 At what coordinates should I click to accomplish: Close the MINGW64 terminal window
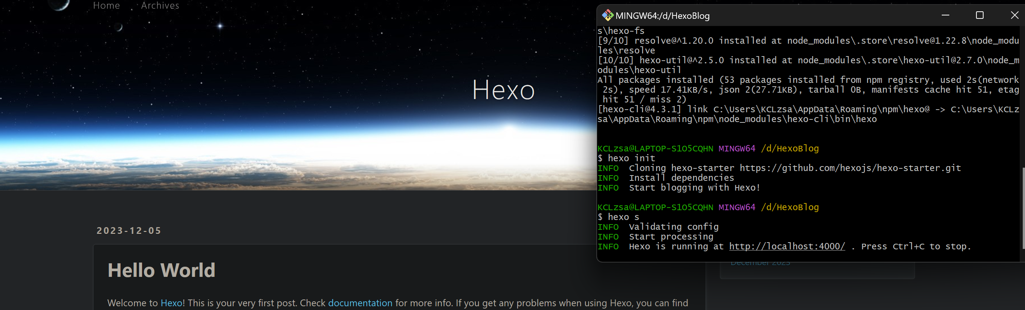1014,15
